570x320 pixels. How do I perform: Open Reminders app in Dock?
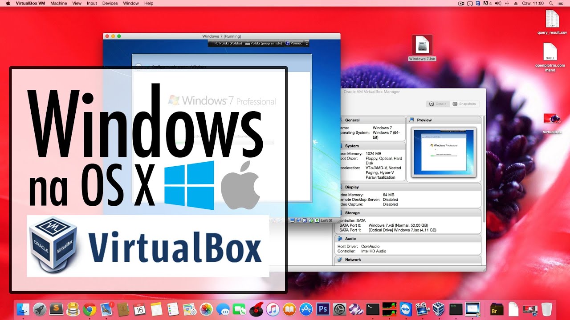click(x=173, y=309)
